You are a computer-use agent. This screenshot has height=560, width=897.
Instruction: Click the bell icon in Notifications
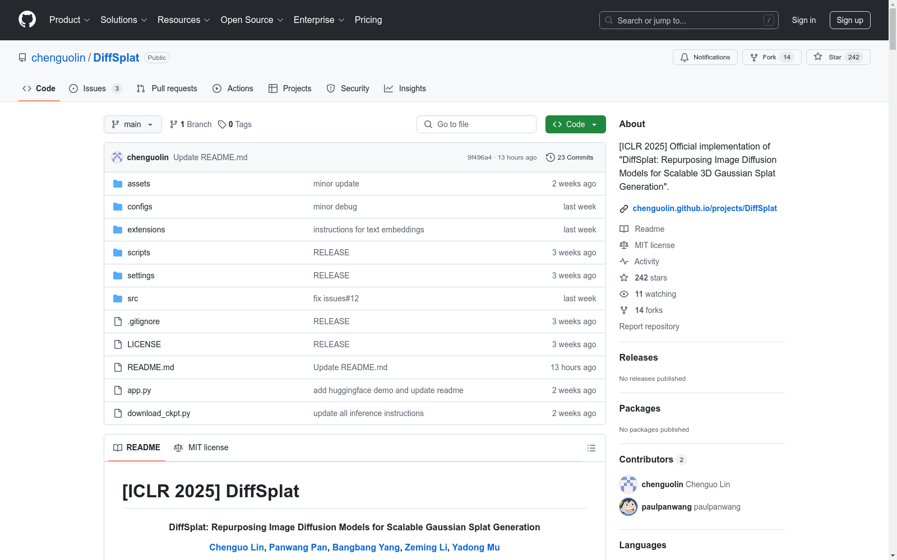(x=685, y=57)
